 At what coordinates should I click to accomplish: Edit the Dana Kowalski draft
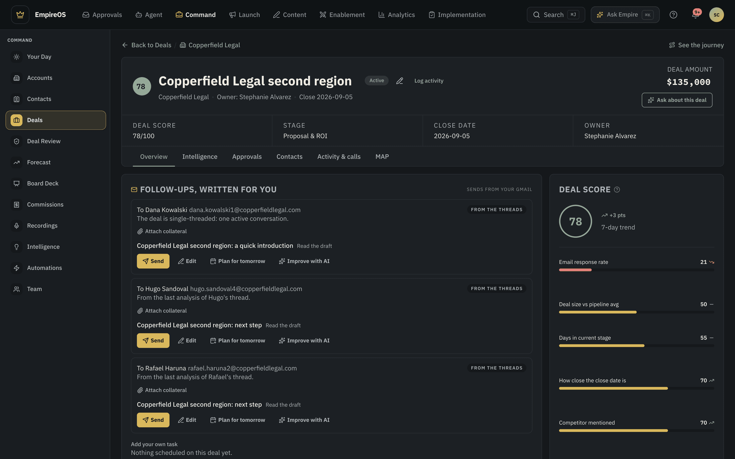pos(187,261)
